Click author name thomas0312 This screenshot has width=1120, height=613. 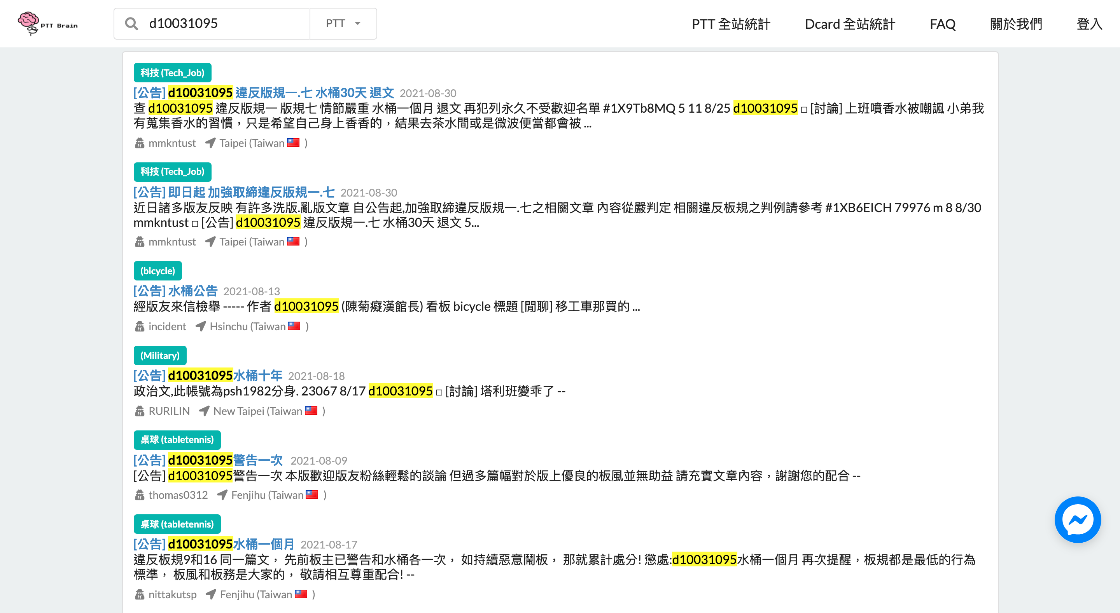tap(178, 495)
